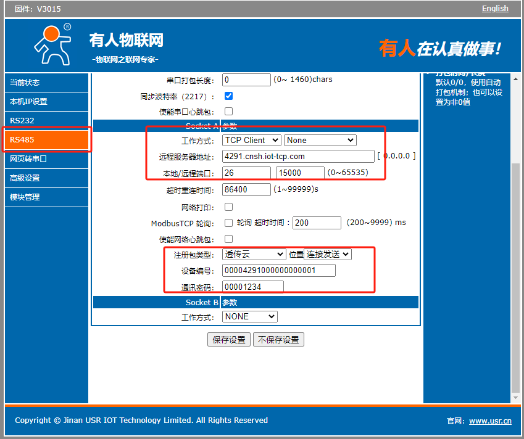Image resolution: width=524 pixels, height=439 pixels.
Task: Open the Socket B 工作方式 NONE dropdown
Action: click(x=249, y=316)
